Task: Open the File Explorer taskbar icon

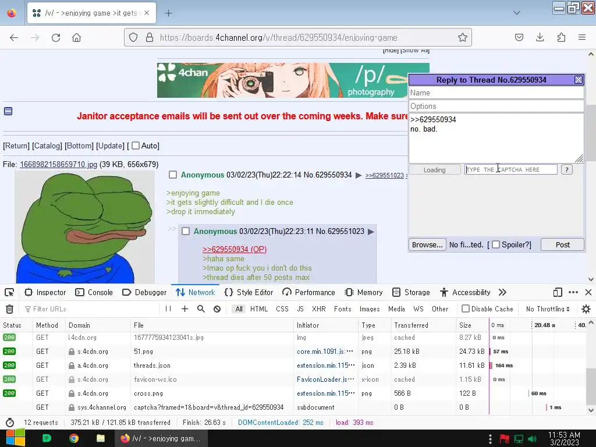Action: [100, 438]
